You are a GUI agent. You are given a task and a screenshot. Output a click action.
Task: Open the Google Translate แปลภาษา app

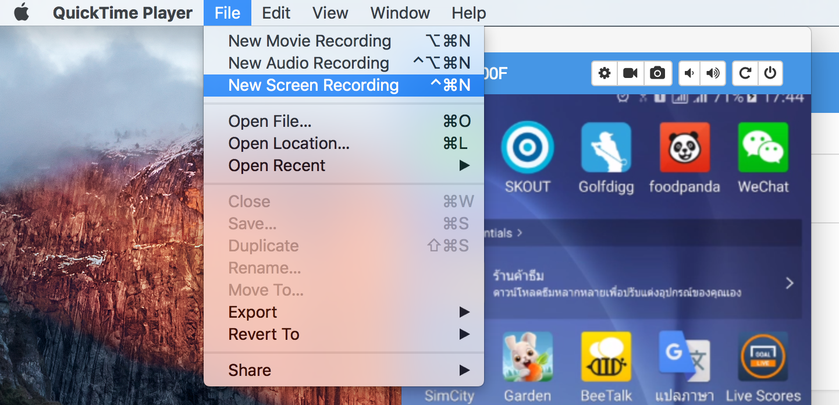(x=685, y=367)
